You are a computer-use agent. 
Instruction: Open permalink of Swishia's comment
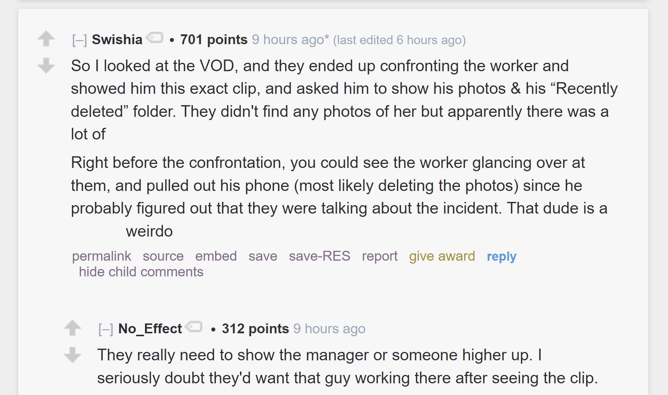point(102,256)
